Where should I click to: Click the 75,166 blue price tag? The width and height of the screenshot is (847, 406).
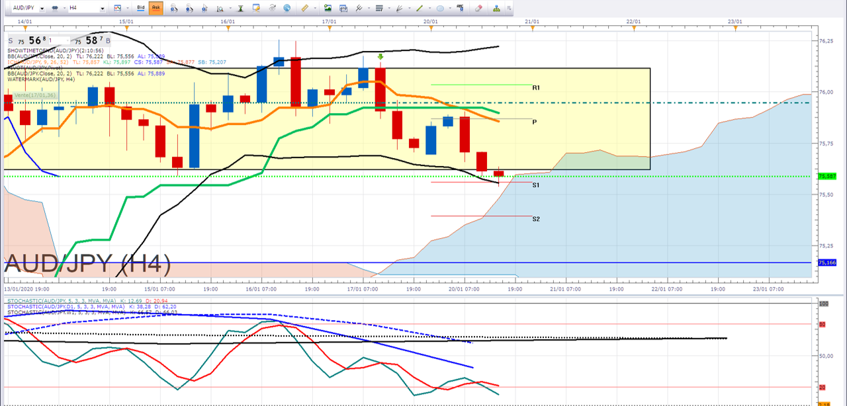827,263
